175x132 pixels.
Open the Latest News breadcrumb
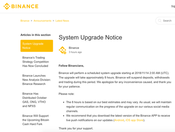pyautogui.click(x=62, y=21)
